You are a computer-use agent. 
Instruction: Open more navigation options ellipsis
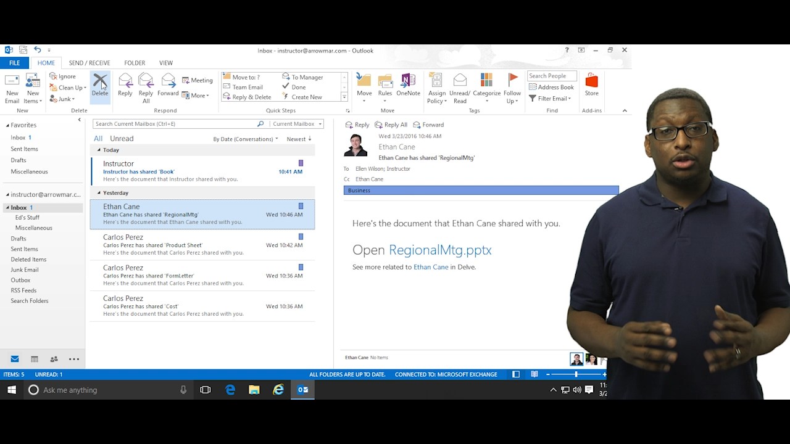[74, 359]
